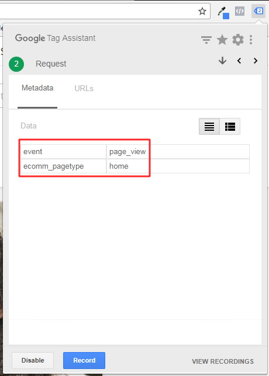Open VIEW RECORDINGS link
The height and width of the screenshot is (376, 269).
click(x=223, y=361)
